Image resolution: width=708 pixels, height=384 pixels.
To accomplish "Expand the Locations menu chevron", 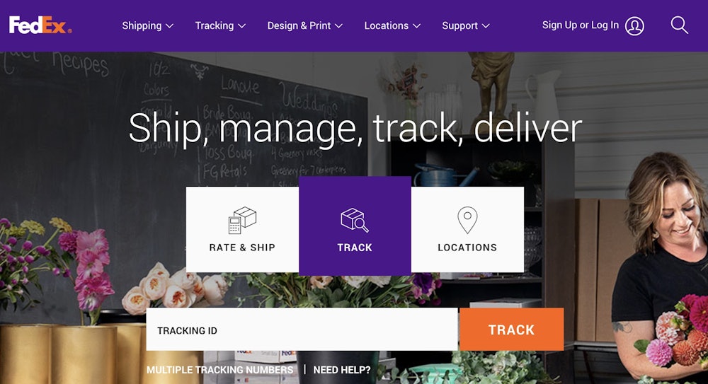I will click(x=417, y=26).
